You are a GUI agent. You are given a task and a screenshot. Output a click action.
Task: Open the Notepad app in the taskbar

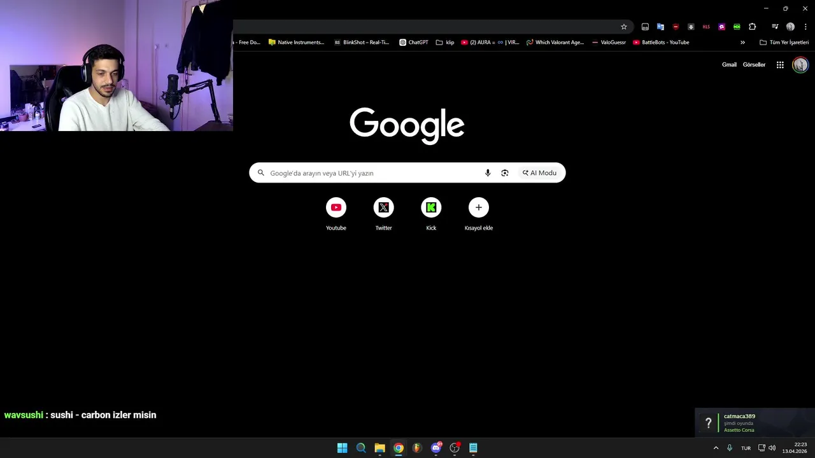tap(473, 448)
